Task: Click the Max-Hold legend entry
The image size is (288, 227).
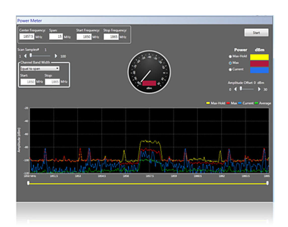Action: click(x=216, y=103)
